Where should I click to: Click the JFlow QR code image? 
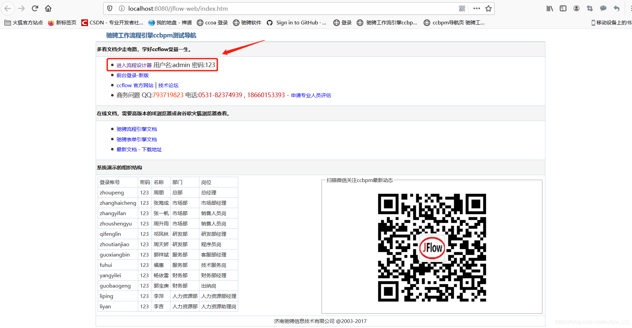coord(432,248)
